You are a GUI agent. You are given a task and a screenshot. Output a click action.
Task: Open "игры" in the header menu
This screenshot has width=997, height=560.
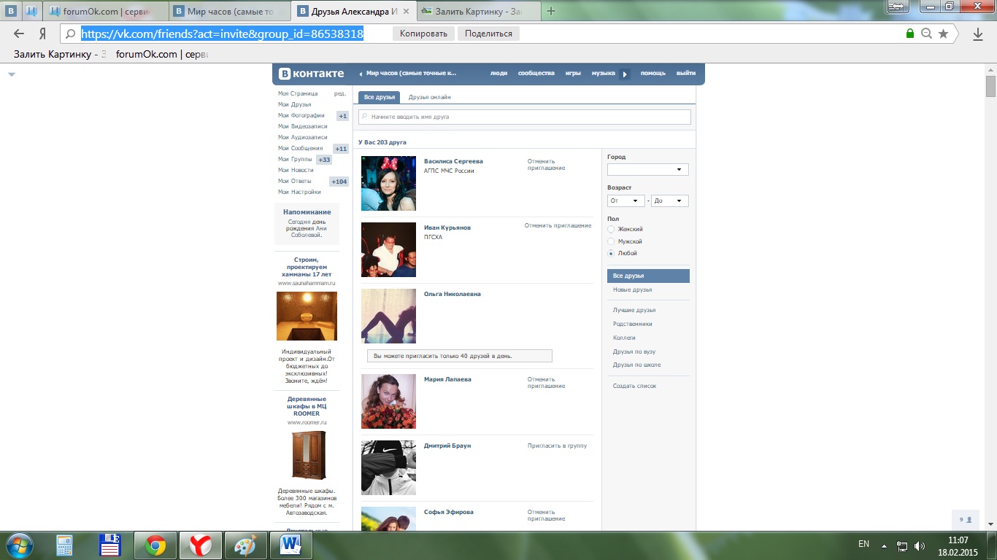coord(573,74)
